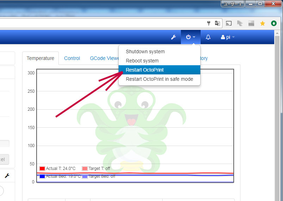Toggle Actual Bed blue legend swatch

point(42,176)
